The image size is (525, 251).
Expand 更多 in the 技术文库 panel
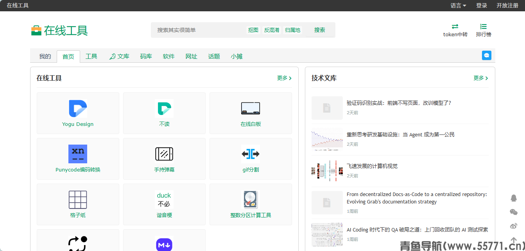coord(481,78)
